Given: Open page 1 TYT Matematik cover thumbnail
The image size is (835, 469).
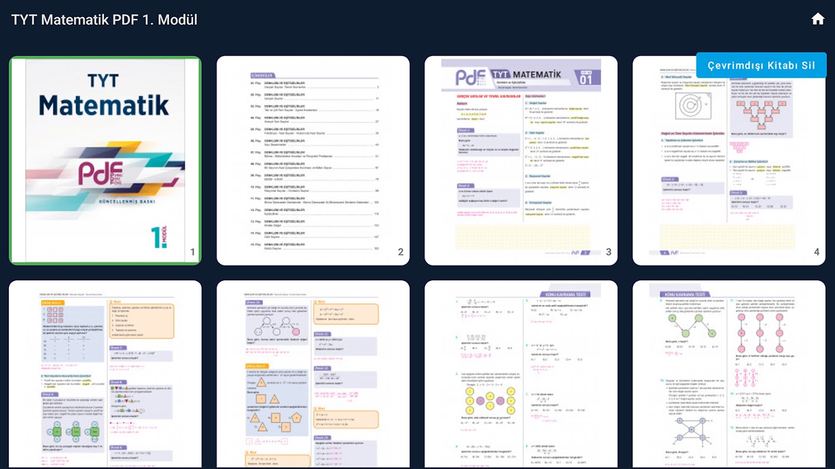Looking at the screenshot, I should click(105, 161).
